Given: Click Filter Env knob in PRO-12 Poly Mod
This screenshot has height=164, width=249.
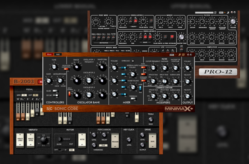Looking at the screenshot, I should coord(96,22).
